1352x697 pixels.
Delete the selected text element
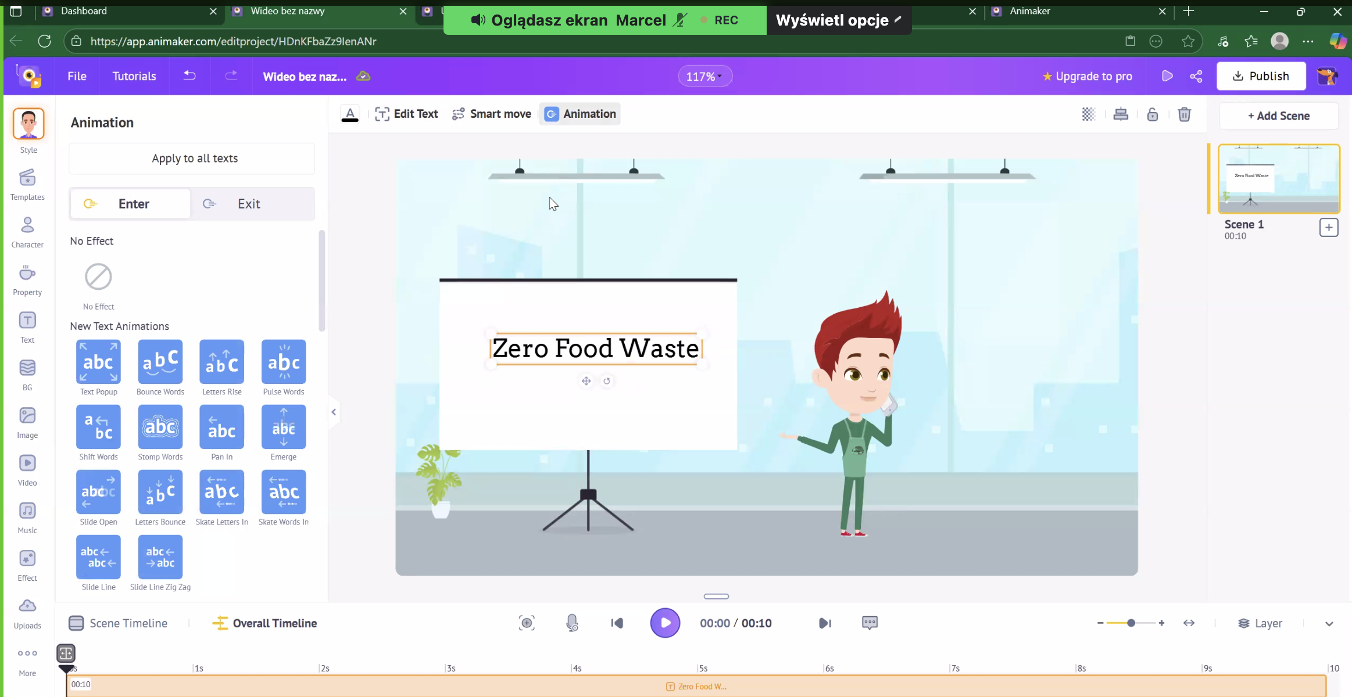[1185, 114]
